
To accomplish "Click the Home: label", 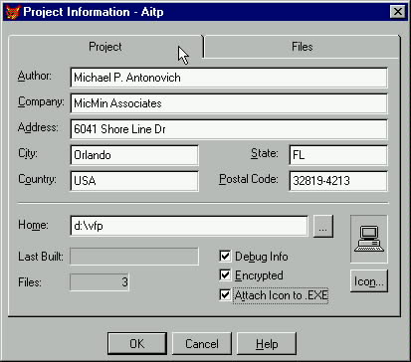I will pos(33,225).
